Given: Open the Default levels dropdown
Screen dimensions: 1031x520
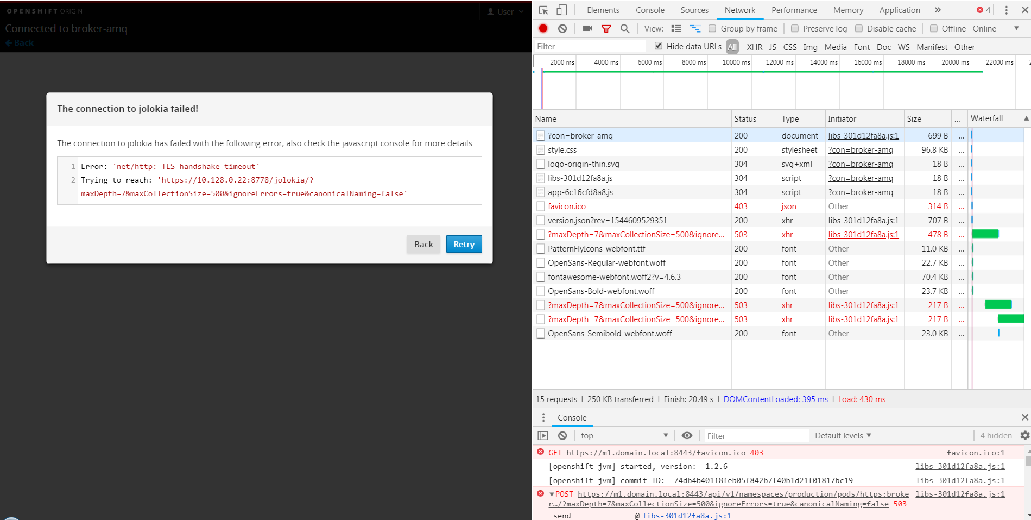Looking at the screenshot, I should click(x=842, y=435).
